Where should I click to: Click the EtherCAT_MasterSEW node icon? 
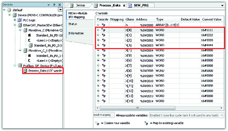pos(20,25)
